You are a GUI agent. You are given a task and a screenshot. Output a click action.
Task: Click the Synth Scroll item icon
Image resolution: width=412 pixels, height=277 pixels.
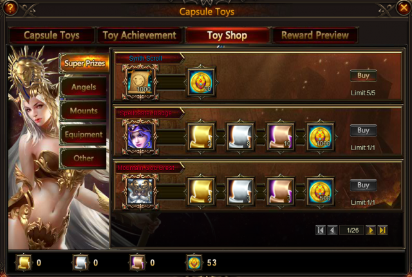click(140, 82)
